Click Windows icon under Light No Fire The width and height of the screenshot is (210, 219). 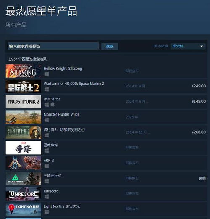click(x=47, y=212)
